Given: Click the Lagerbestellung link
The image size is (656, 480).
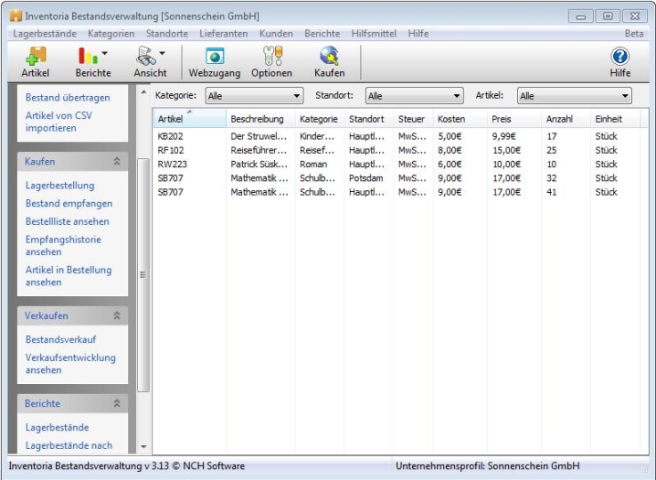Looking at the screenshot, I should coord(59,186).
